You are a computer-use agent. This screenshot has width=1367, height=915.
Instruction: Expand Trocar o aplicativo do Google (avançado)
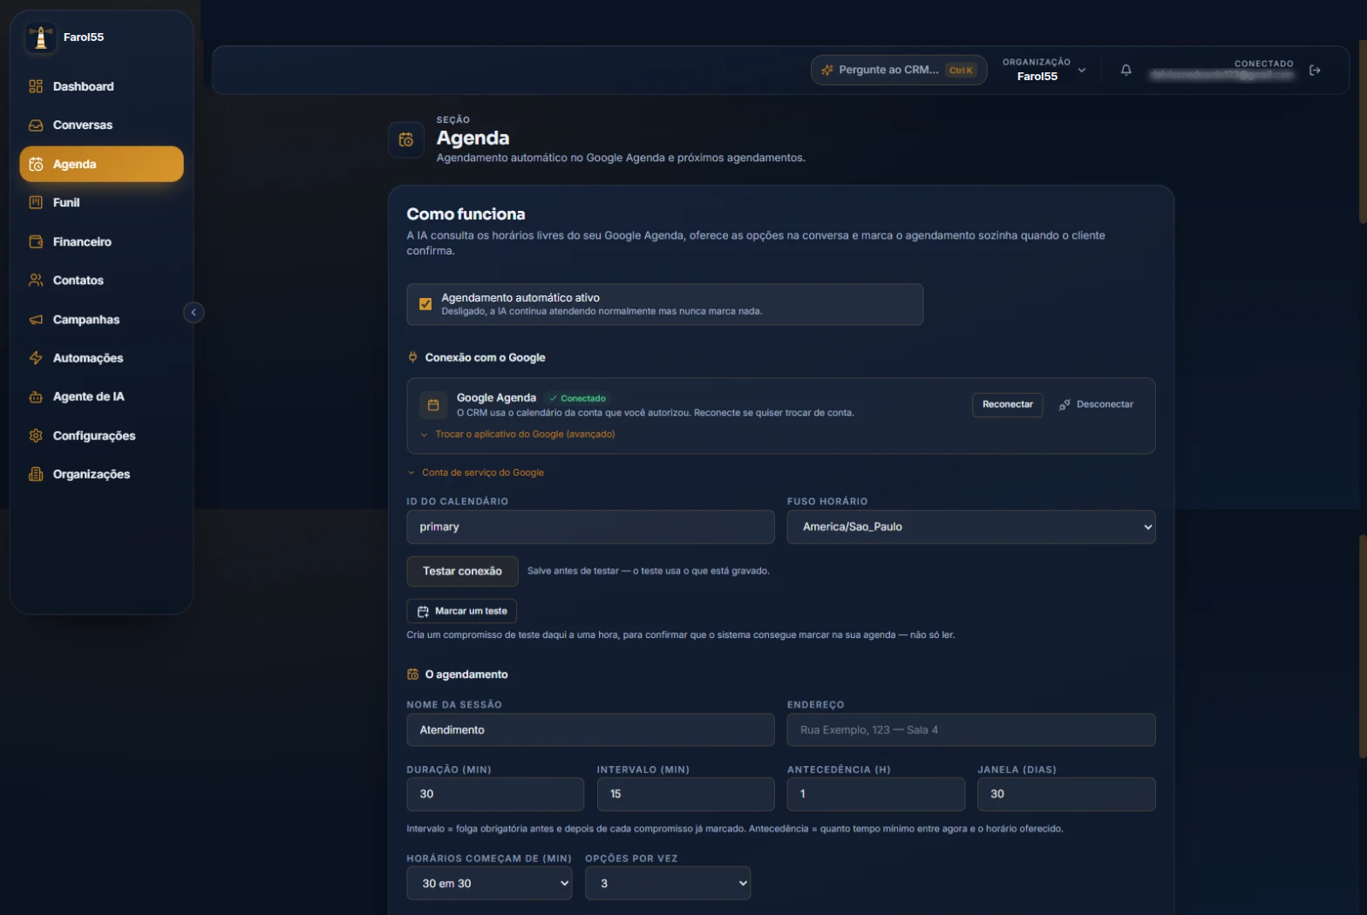(518, 434)
